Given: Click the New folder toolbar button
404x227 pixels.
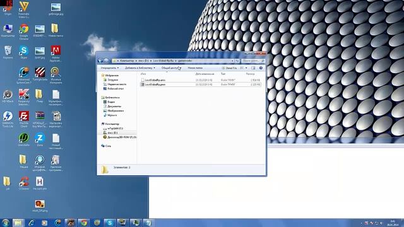Looking at the screenshot, I should point(195,68).
